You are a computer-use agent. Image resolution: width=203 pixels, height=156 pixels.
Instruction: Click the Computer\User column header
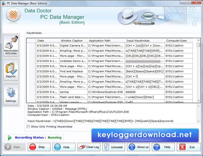click(179, 41)
